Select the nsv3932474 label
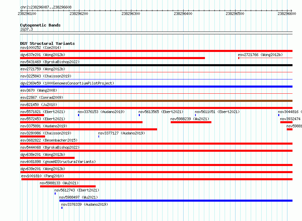The height and width of the screenshot is (221, 302). point(290,119)
